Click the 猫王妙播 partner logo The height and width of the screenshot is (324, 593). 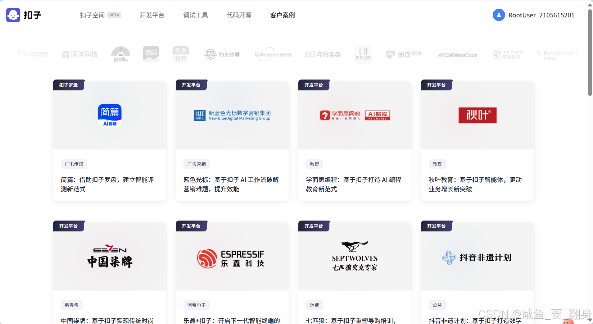pyautogui.click(x=222, y=54)
